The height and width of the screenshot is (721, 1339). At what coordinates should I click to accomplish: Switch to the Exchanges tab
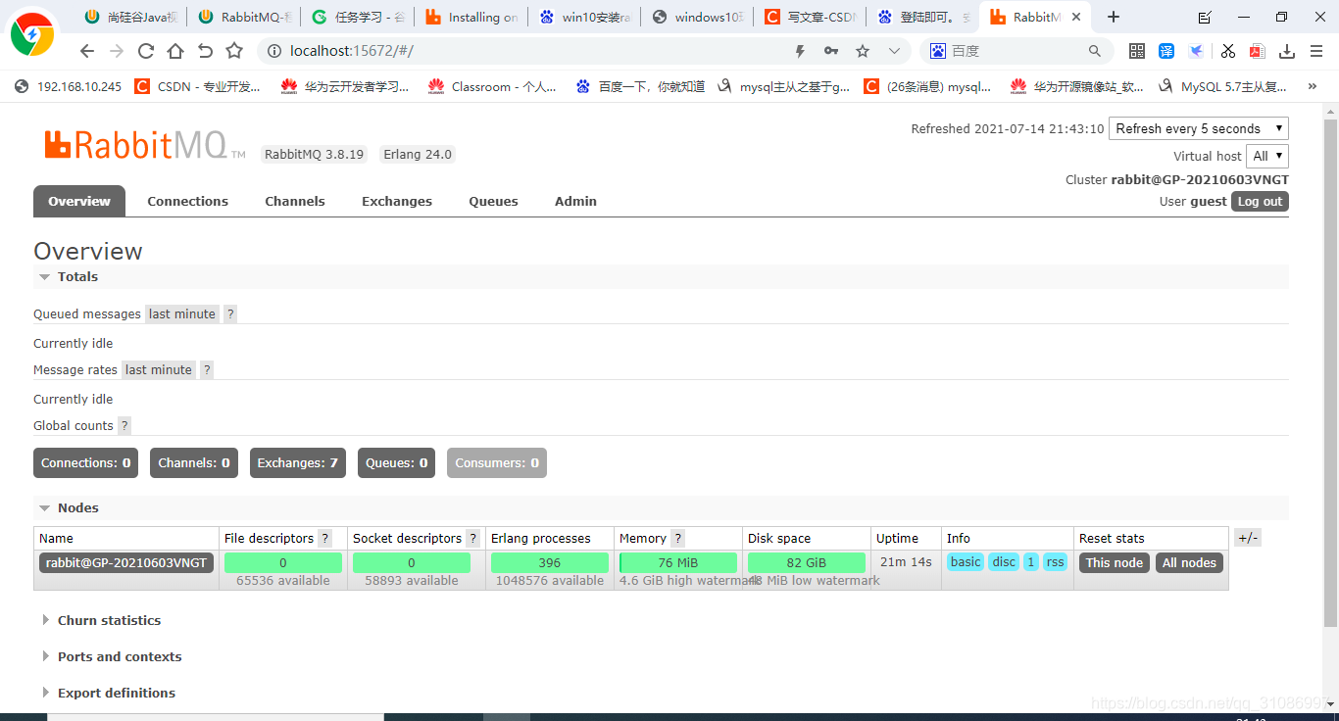[x=397, y=201]
